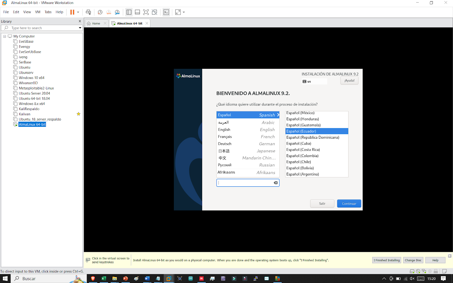
Task: Toggle the favorite star next to Kalivan
Action: click(78, 114)
